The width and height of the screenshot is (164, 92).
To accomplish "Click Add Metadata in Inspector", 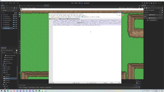I will point(152,20).
